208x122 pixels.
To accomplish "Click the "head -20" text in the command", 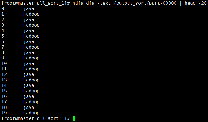I will [x=195, y=3].
